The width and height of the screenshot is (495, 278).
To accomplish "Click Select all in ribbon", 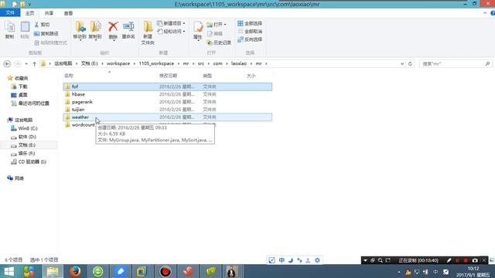I will [250, 23].
